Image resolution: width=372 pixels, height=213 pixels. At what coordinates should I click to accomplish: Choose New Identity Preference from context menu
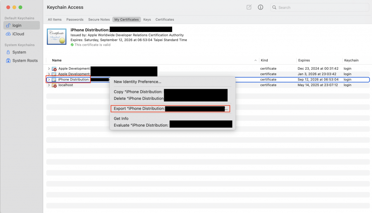click(x=137, y=82)
